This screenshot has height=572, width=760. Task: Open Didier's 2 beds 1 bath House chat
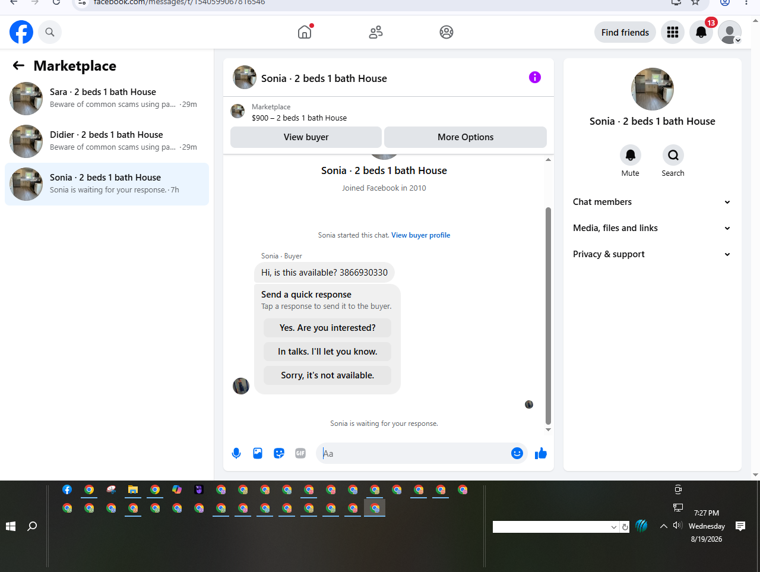107,141
